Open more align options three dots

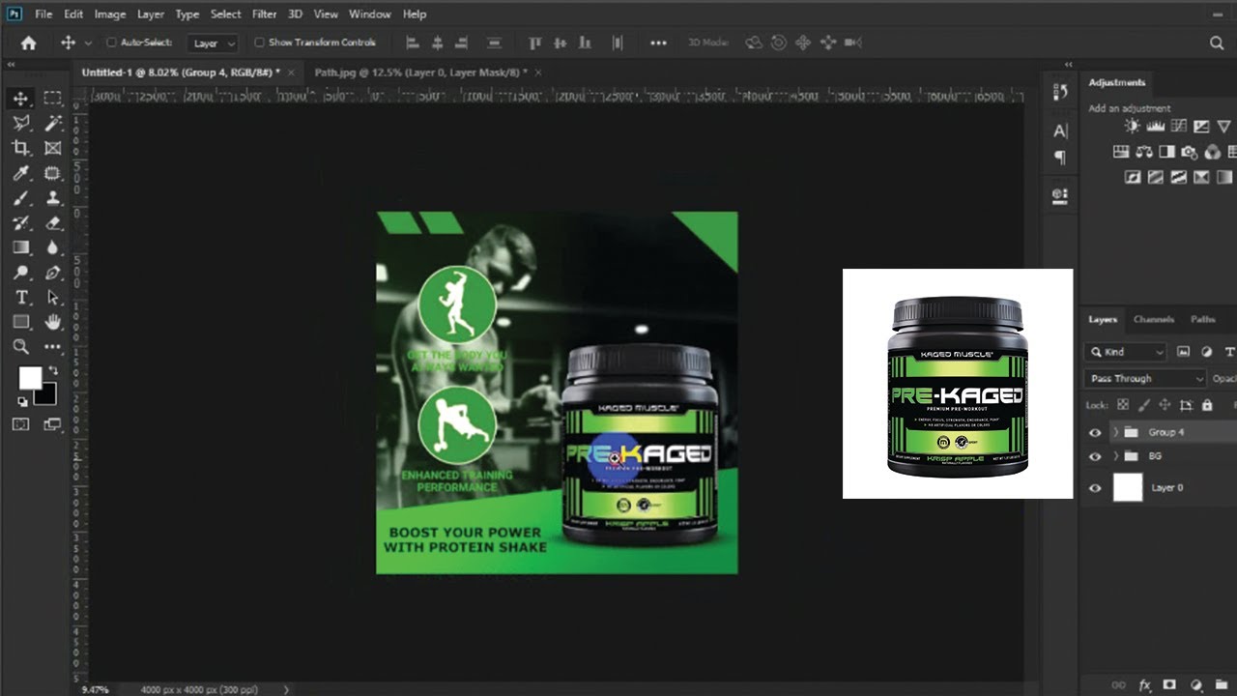click(658, 43)
